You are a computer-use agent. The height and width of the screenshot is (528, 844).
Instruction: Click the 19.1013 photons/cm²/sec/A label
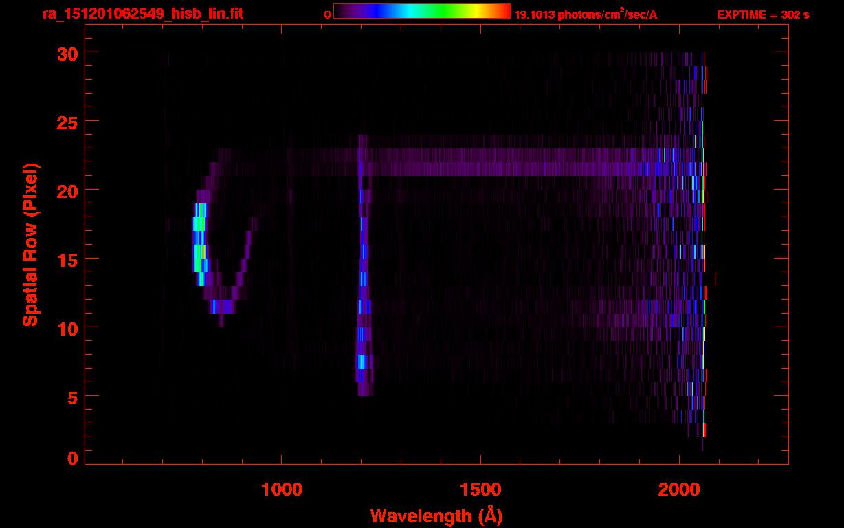[586, 14]
